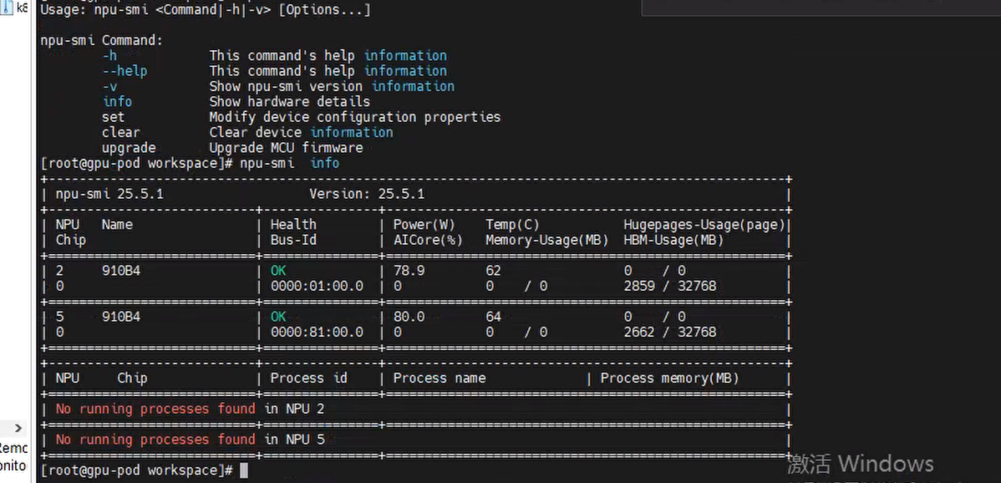1001x483 pixels.
Task: Click the 'npu-smi Command:' heading line
Action: pos(101,40)
